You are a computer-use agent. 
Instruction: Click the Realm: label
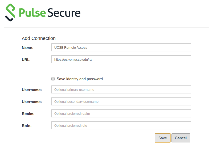pyautogui.click(x=28, y=114)
